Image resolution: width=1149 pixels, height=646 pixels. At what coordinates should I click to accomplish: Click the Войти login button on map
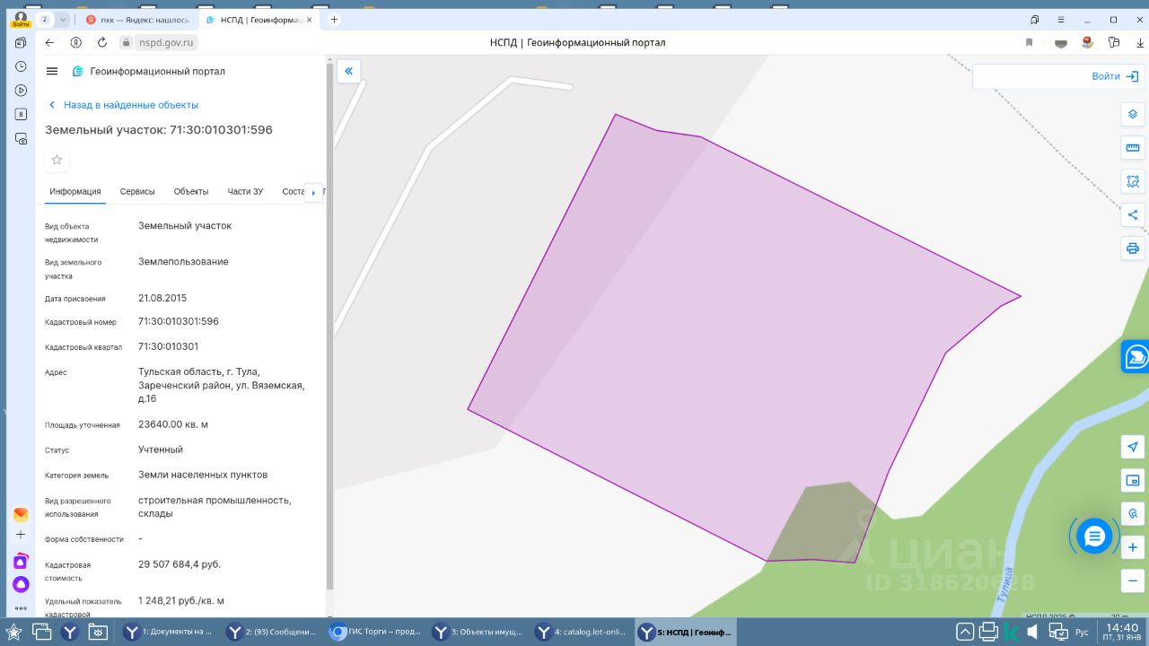1115,76
